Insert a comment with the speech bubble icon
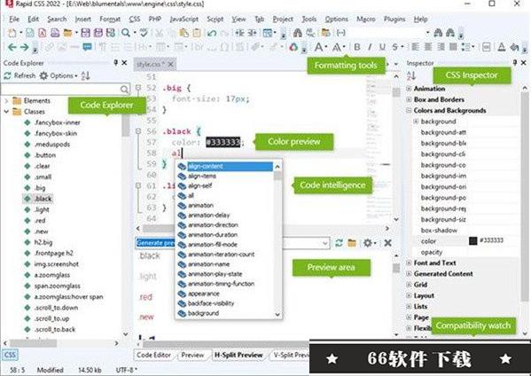 pos(88,47)
